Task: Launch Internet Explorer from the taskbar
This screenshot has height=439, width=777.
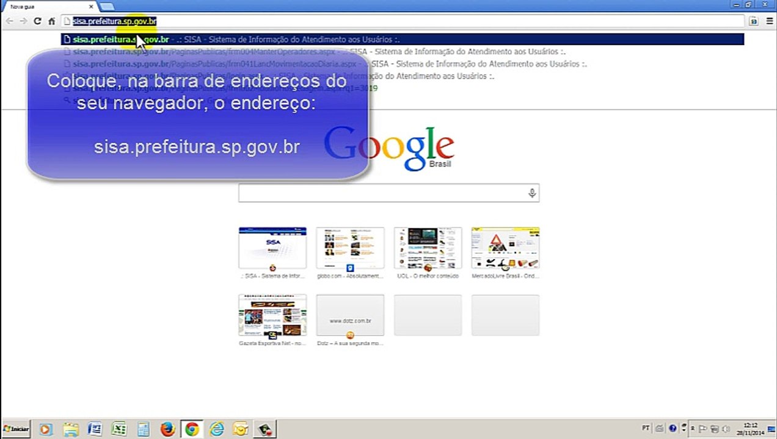Action: 217,429
